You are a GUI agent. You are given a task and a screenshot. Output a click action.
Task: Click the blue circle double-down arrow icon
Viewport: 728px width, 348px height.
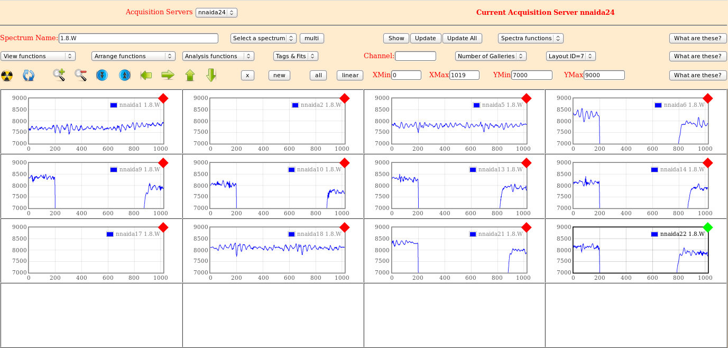pos(102,75)
